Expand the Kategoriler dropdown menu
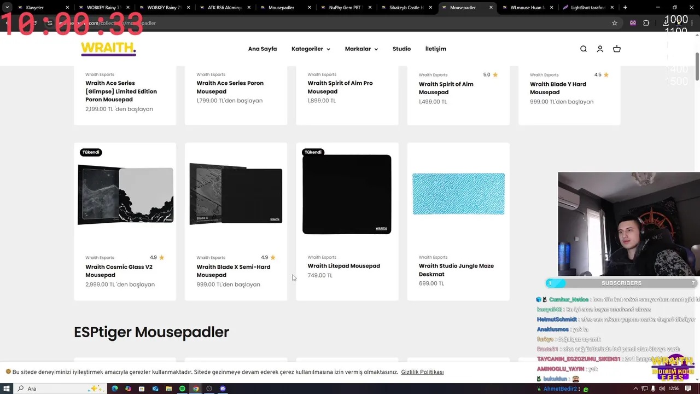Screen dimensions: 700x394 click(311, 49)
